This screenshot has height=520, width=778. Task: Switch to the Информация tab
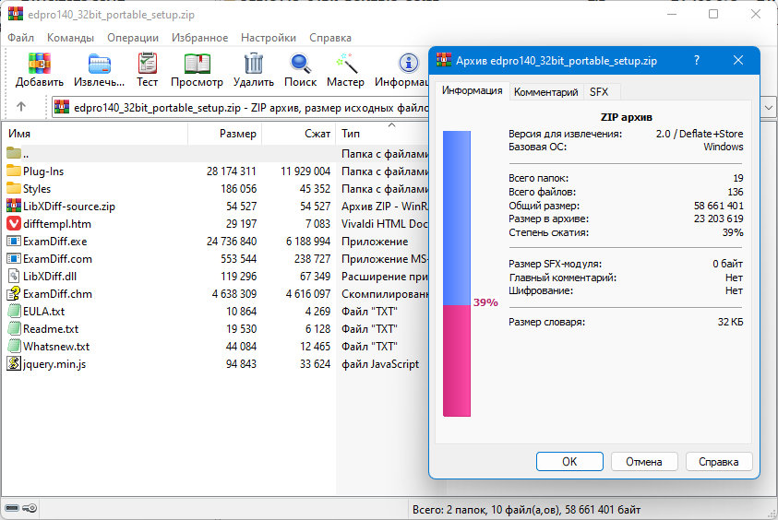coord(472,90)
